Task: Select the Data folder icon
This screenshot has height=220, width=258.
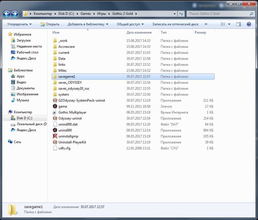Action: coord(55,59)
